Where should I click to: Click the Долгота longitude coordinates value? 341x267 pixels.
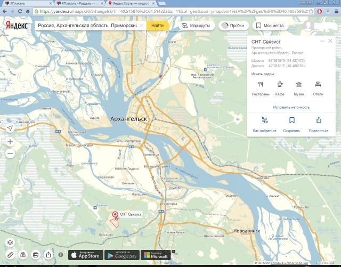[x=287, y=66]
